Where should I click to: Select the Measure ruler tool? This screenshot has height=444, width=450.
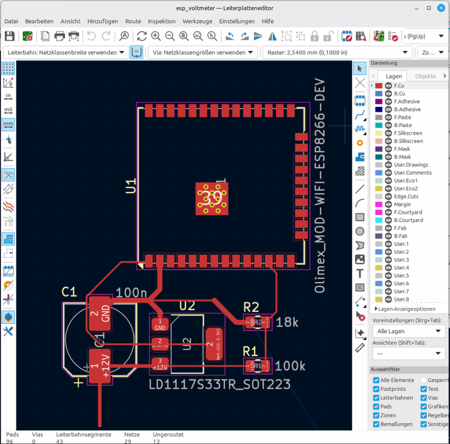[x=359, y=347]
